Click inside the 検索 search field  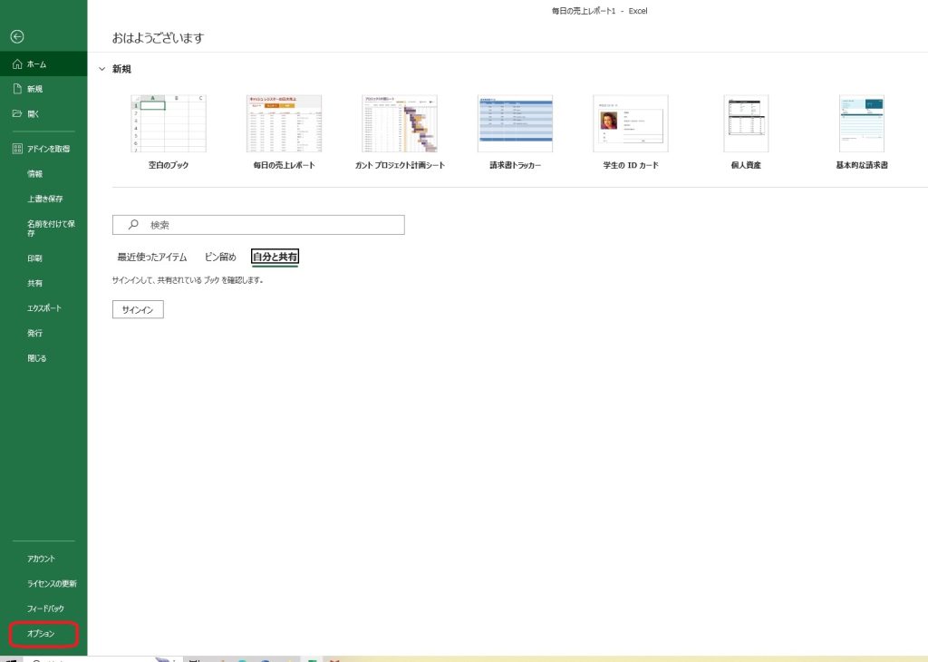pos(272,225)
